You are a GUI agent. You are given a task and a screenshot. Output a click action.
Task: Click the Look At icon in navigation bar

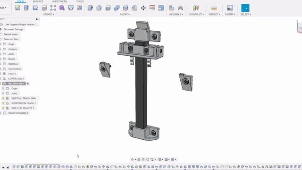tap(139, 160)
